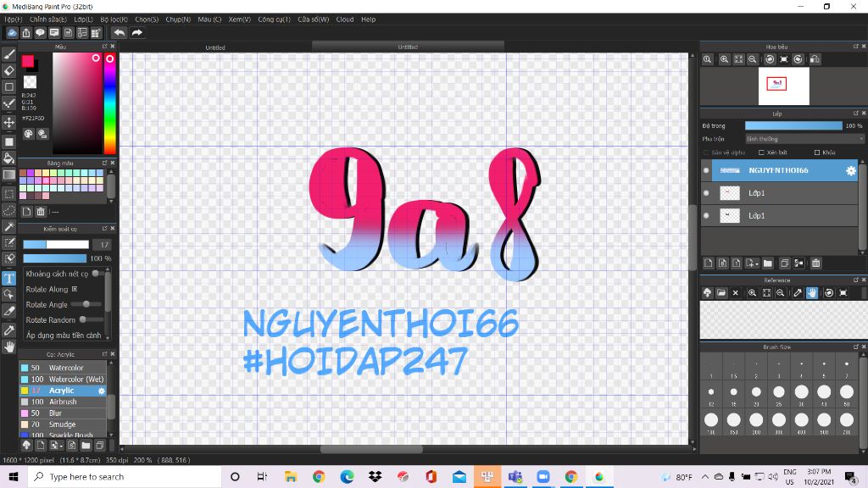Image resolution: width=868 pixels, height=488 pixels.
Task: Open the Chỉnh sửa(E) menu
Action: pyautogui.click(x=48, y=19)
